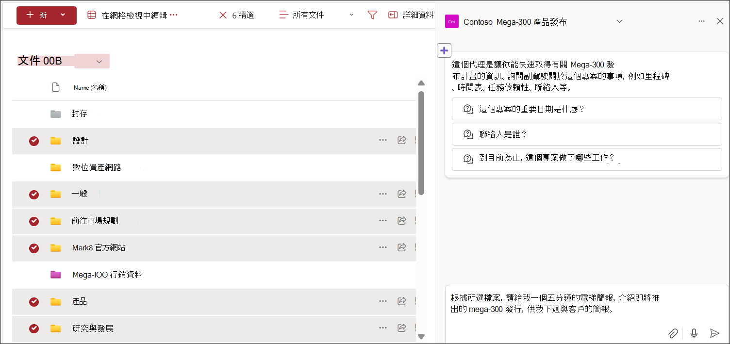The height and width of the screenshot is (344, 730).
Task: Open the 數位資產網路 folder
Action: (x=97, y=167)
